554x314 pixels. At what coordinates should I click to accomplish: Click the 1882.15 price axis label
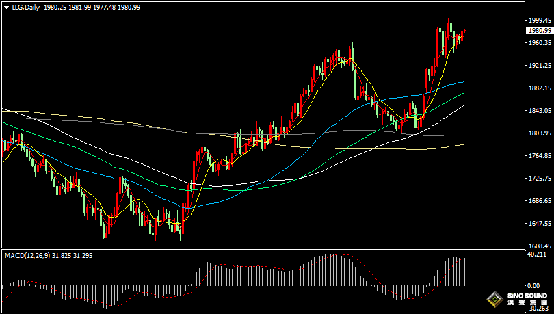click(539, 88)
